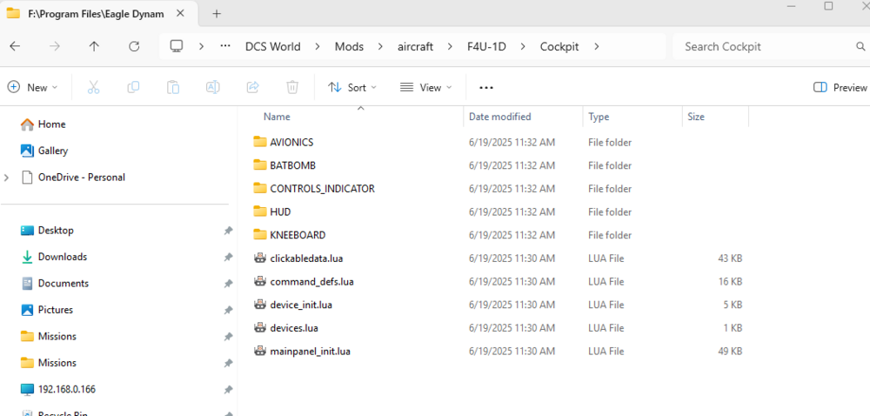Navigate to F4U-1D in breadcrumb

(486, 47)
